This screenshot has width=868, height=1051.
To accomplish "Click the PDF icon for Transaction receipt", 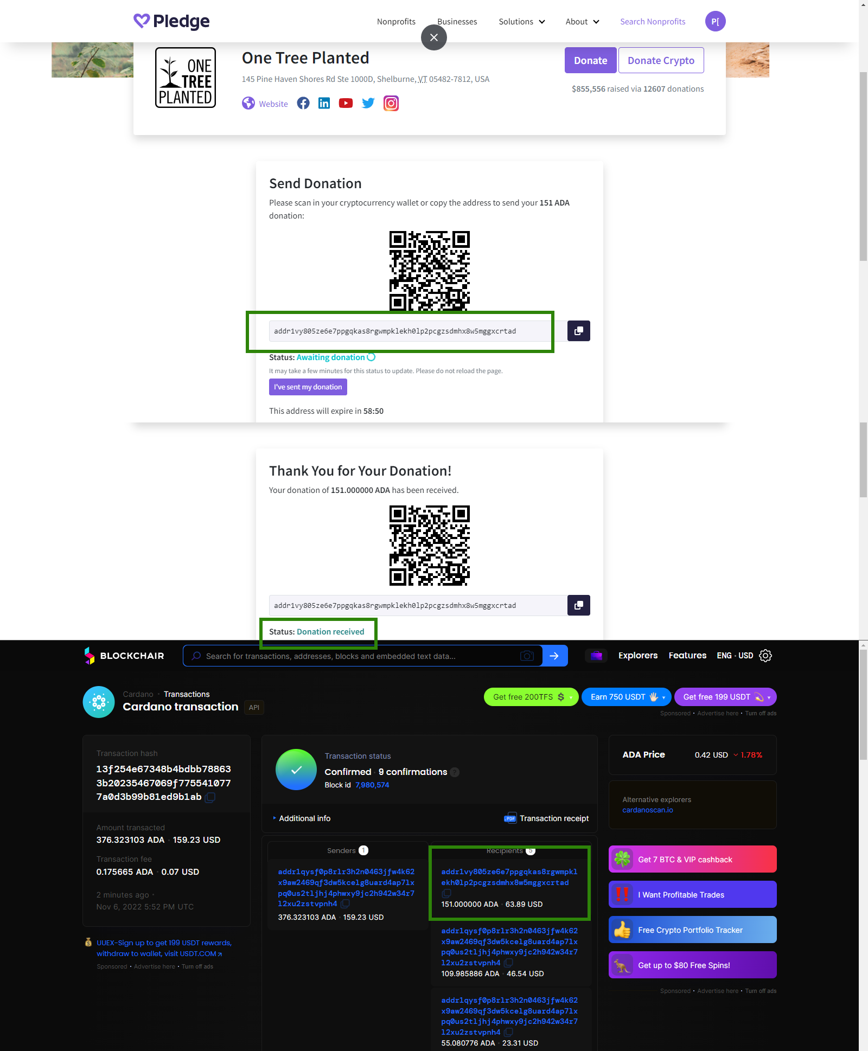I will 510,818.
